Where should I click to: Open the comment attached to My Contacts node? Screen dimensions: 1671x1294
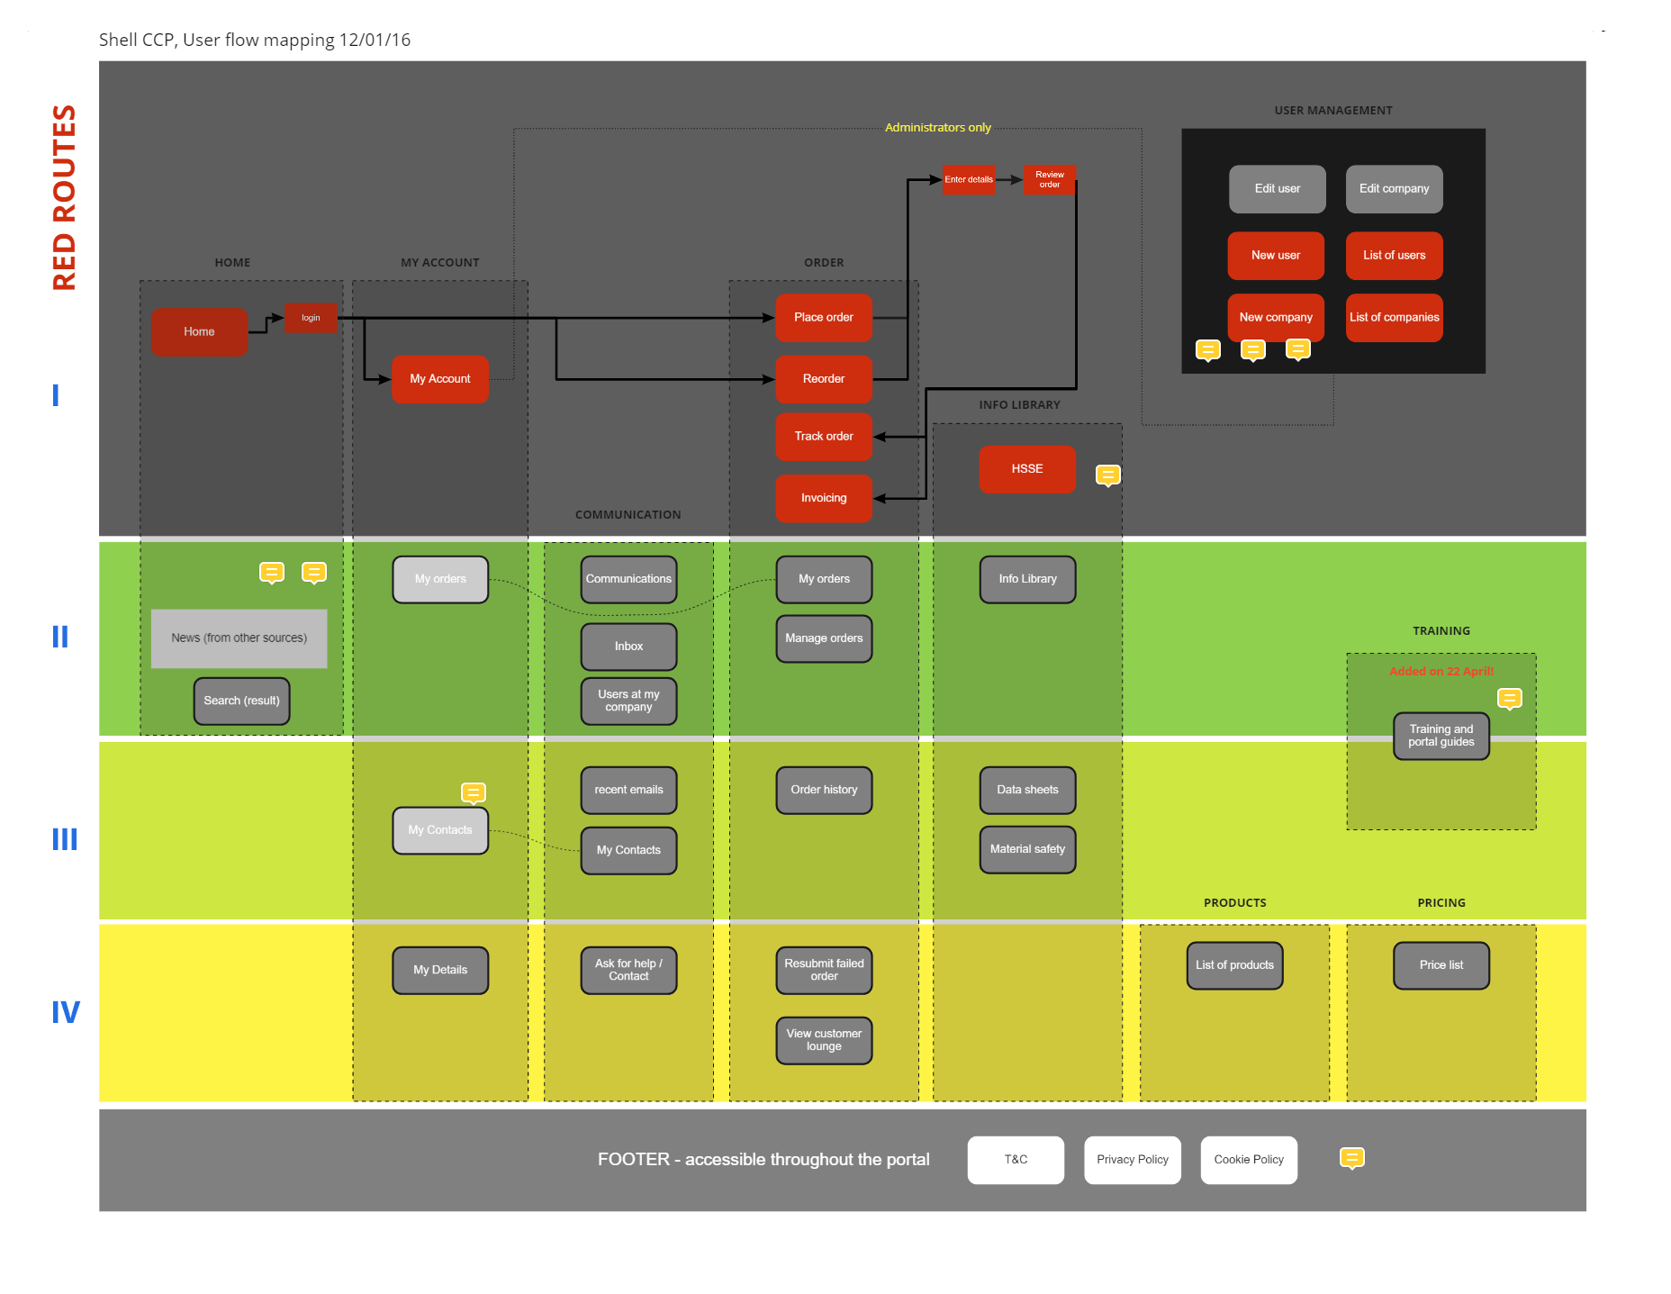(x=474, y=793)
